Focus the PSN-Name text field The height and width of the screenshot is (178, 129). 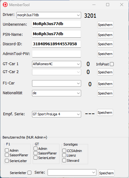coord(56,34)
